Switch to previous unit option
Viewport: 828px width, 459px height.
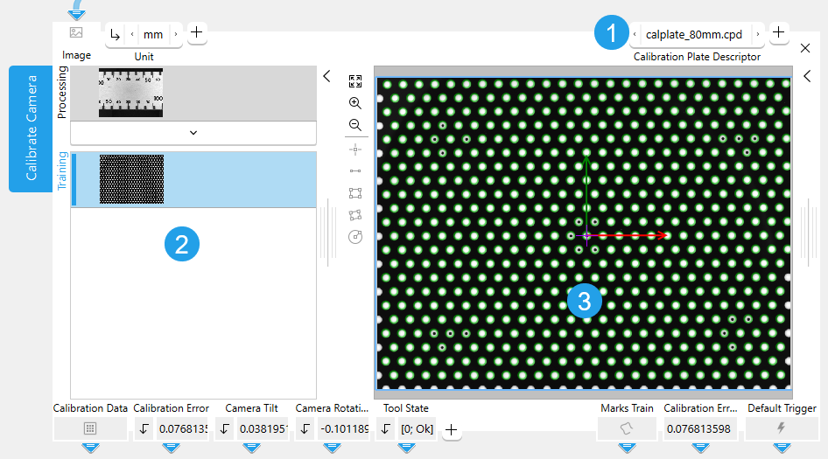[132, 34]
